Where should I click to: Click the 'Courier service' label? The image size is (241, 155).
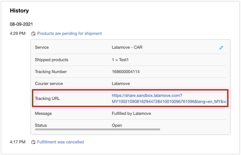tap(49, 84)
